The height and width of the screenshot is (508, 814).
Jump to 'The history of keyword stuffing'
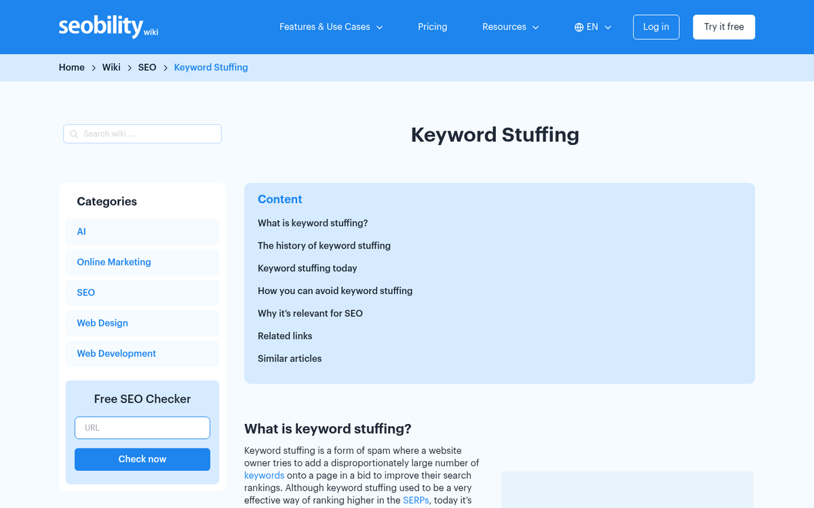[324, 245]
